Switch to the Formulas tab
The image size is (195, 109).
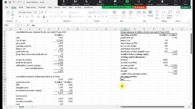tap(42, 7)
